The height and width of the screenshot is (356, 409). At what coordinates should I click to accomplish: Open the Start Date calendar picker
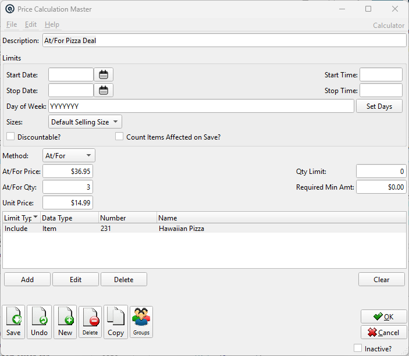pos(104,75)
